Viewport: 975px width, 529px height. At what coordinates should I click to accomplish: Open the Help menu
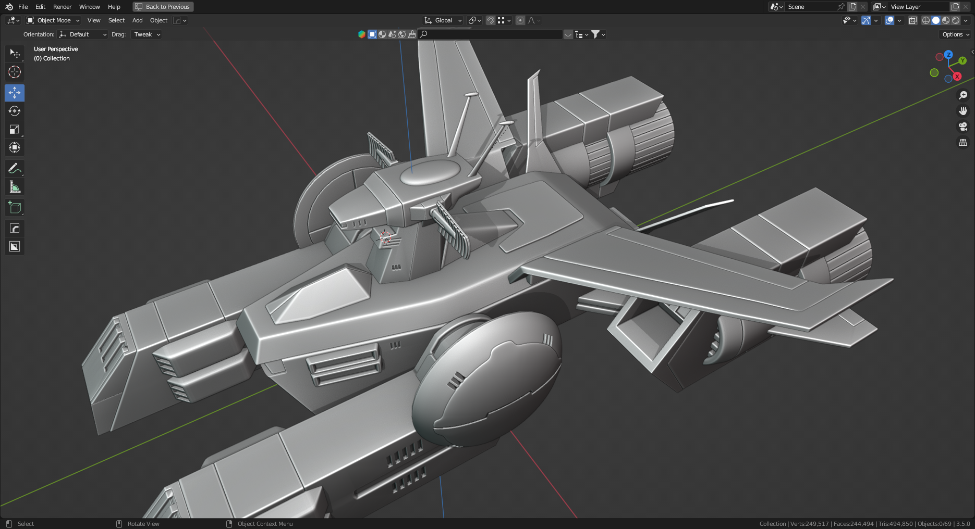click(x=114, y=7)
